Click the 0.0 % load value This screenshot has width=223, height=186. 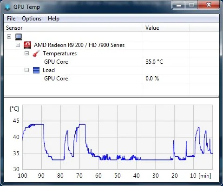pyautogui.click(x=152, y=79)
